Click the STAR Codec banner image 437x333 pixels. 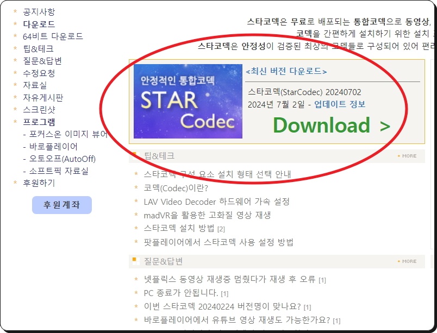[188, 102]
